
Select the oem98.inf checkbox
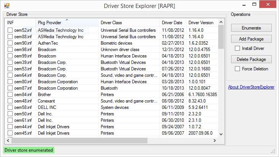[x=10, y=50]
